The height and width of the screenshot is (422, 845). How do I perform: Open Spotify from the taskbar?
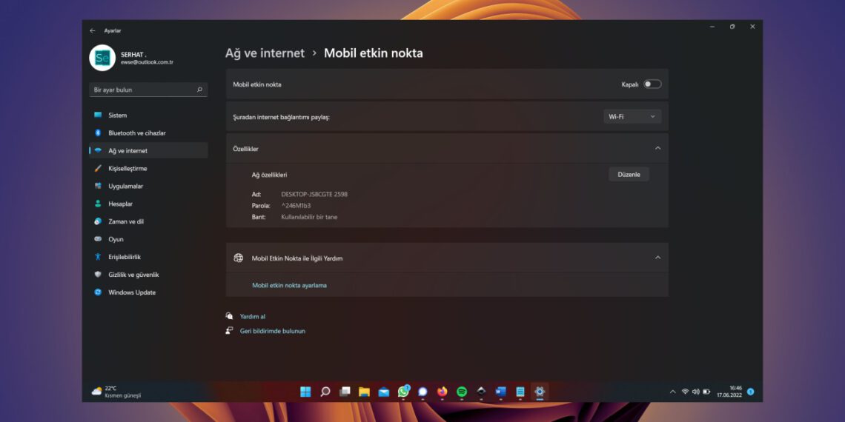click(462, 392)
